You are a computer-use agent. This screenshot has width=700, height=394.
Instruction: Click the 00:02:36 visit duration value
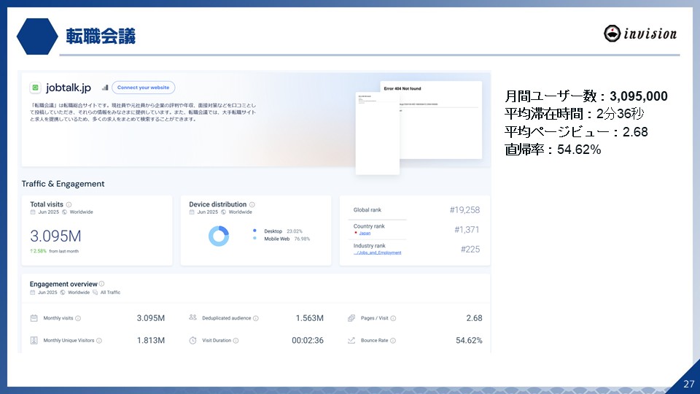(308, 341)
